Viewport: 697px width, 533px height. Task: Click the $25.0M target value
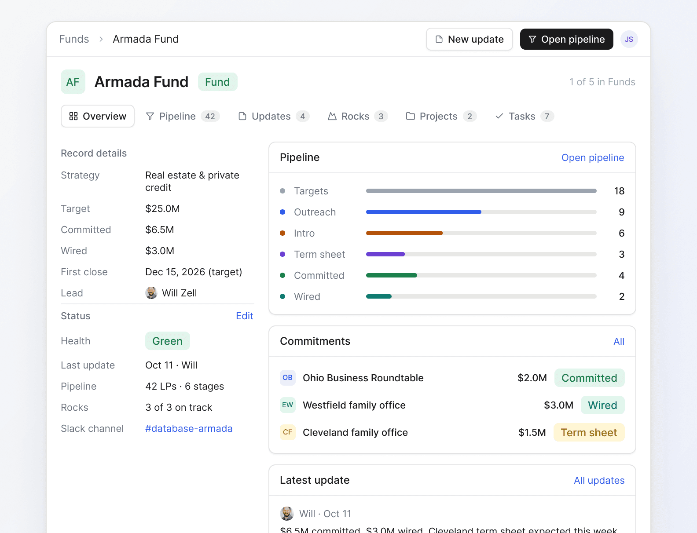[162, 208]
